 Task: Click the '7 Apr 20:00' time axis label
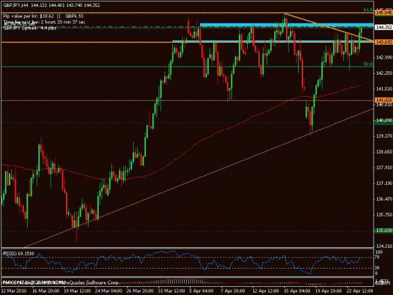233,291
